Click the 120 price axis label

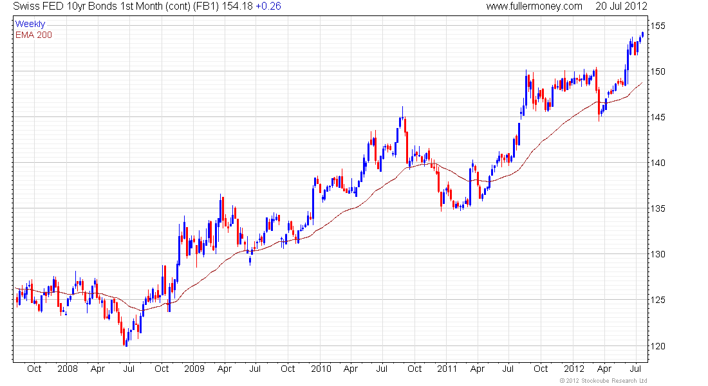(658, 346)
